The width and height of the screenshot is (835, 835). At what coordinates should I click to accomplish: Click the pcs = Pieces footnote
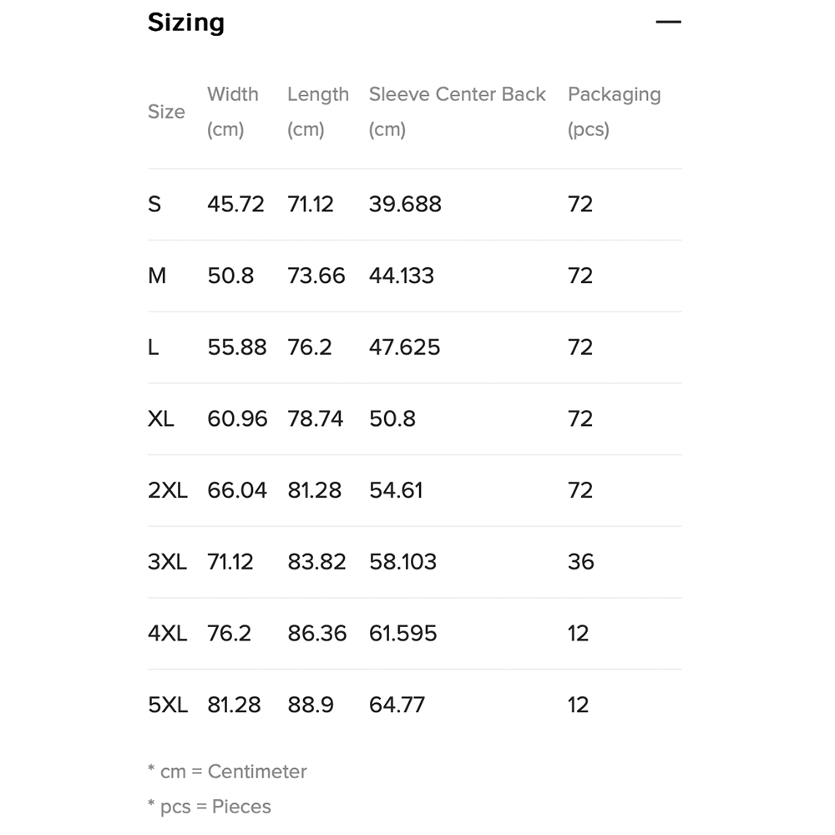pyautogui.click(x=210, y=807)
